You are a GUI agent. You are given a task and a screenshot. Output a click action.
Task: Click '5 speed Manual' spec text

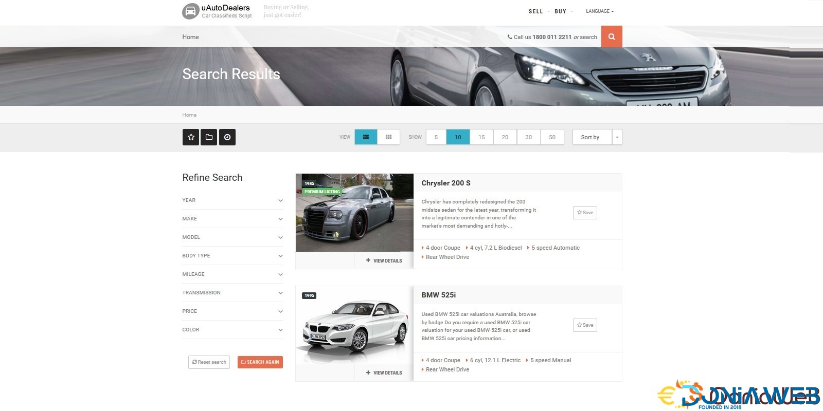pyautogui.click(x=551, y=361)
